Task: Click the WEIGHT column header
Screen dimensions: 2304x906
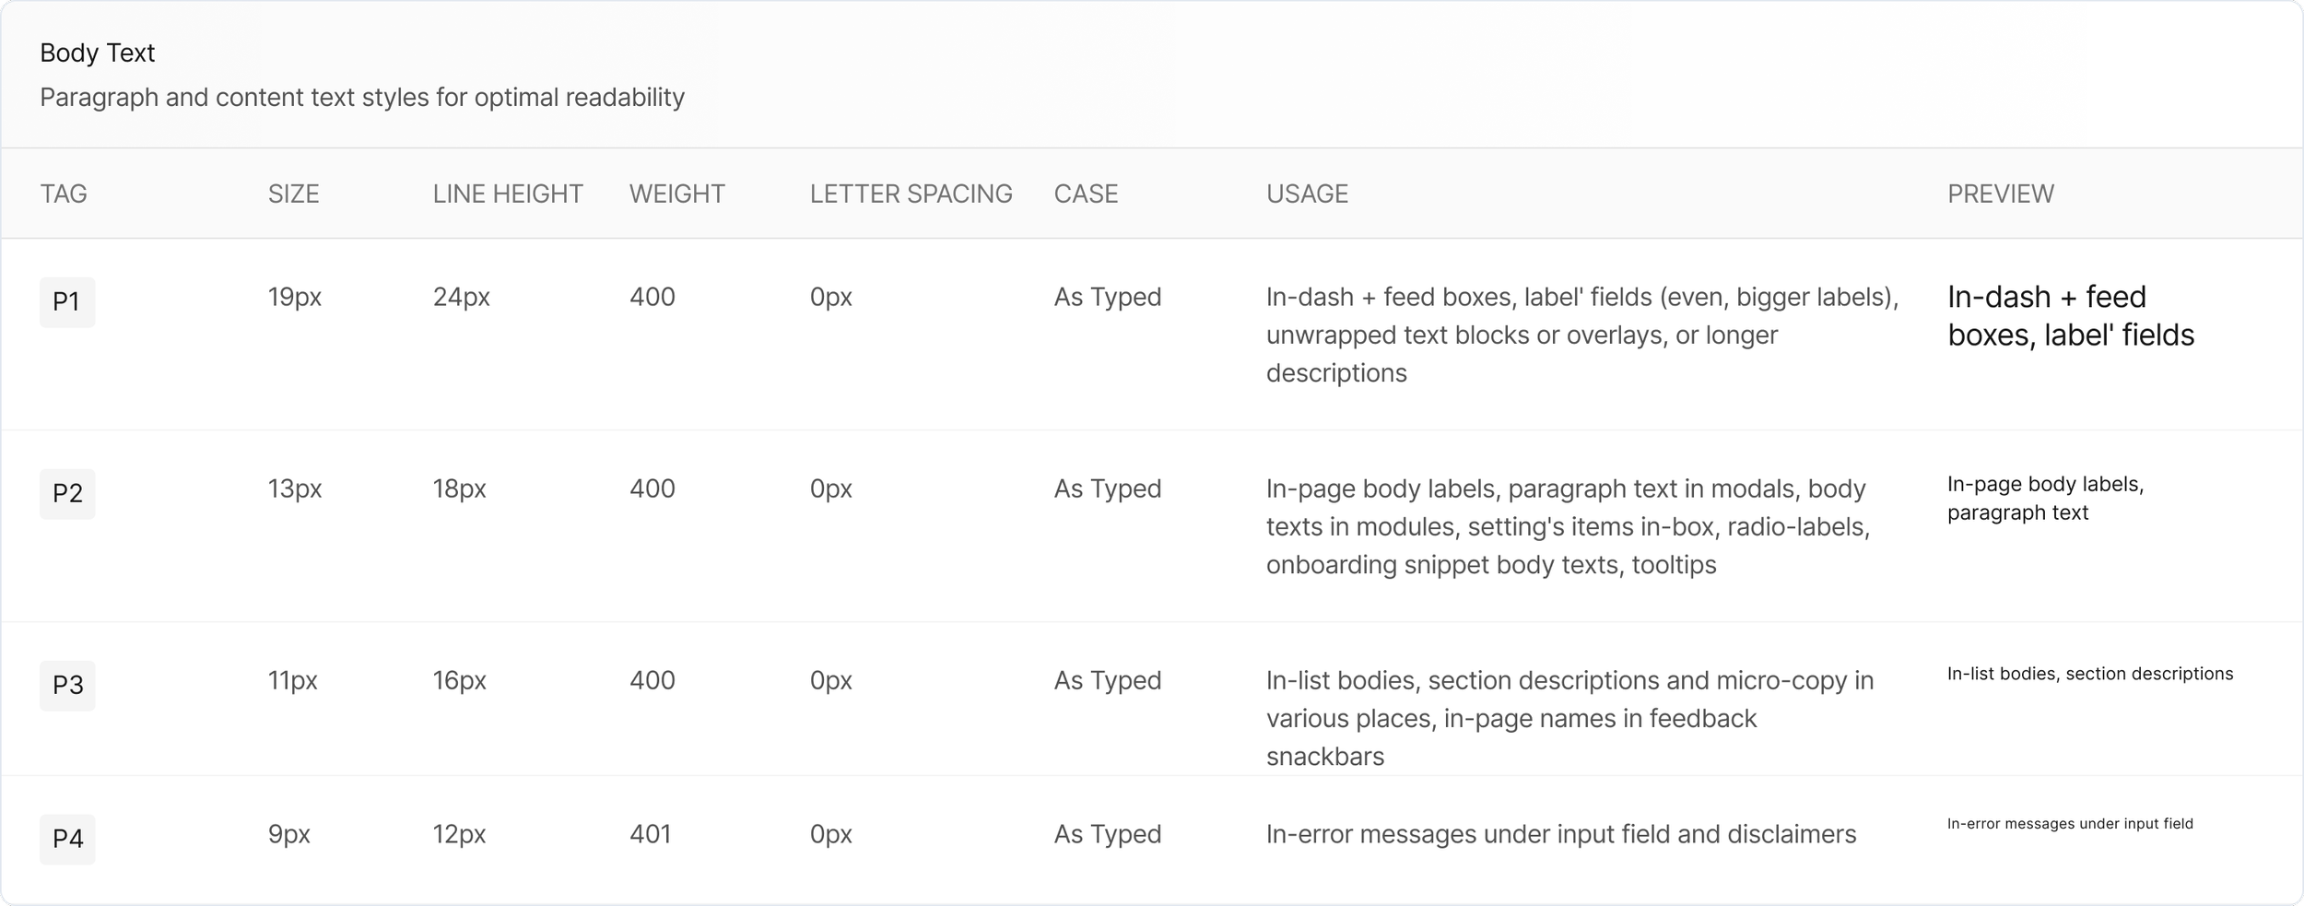Action: point(676,194)
